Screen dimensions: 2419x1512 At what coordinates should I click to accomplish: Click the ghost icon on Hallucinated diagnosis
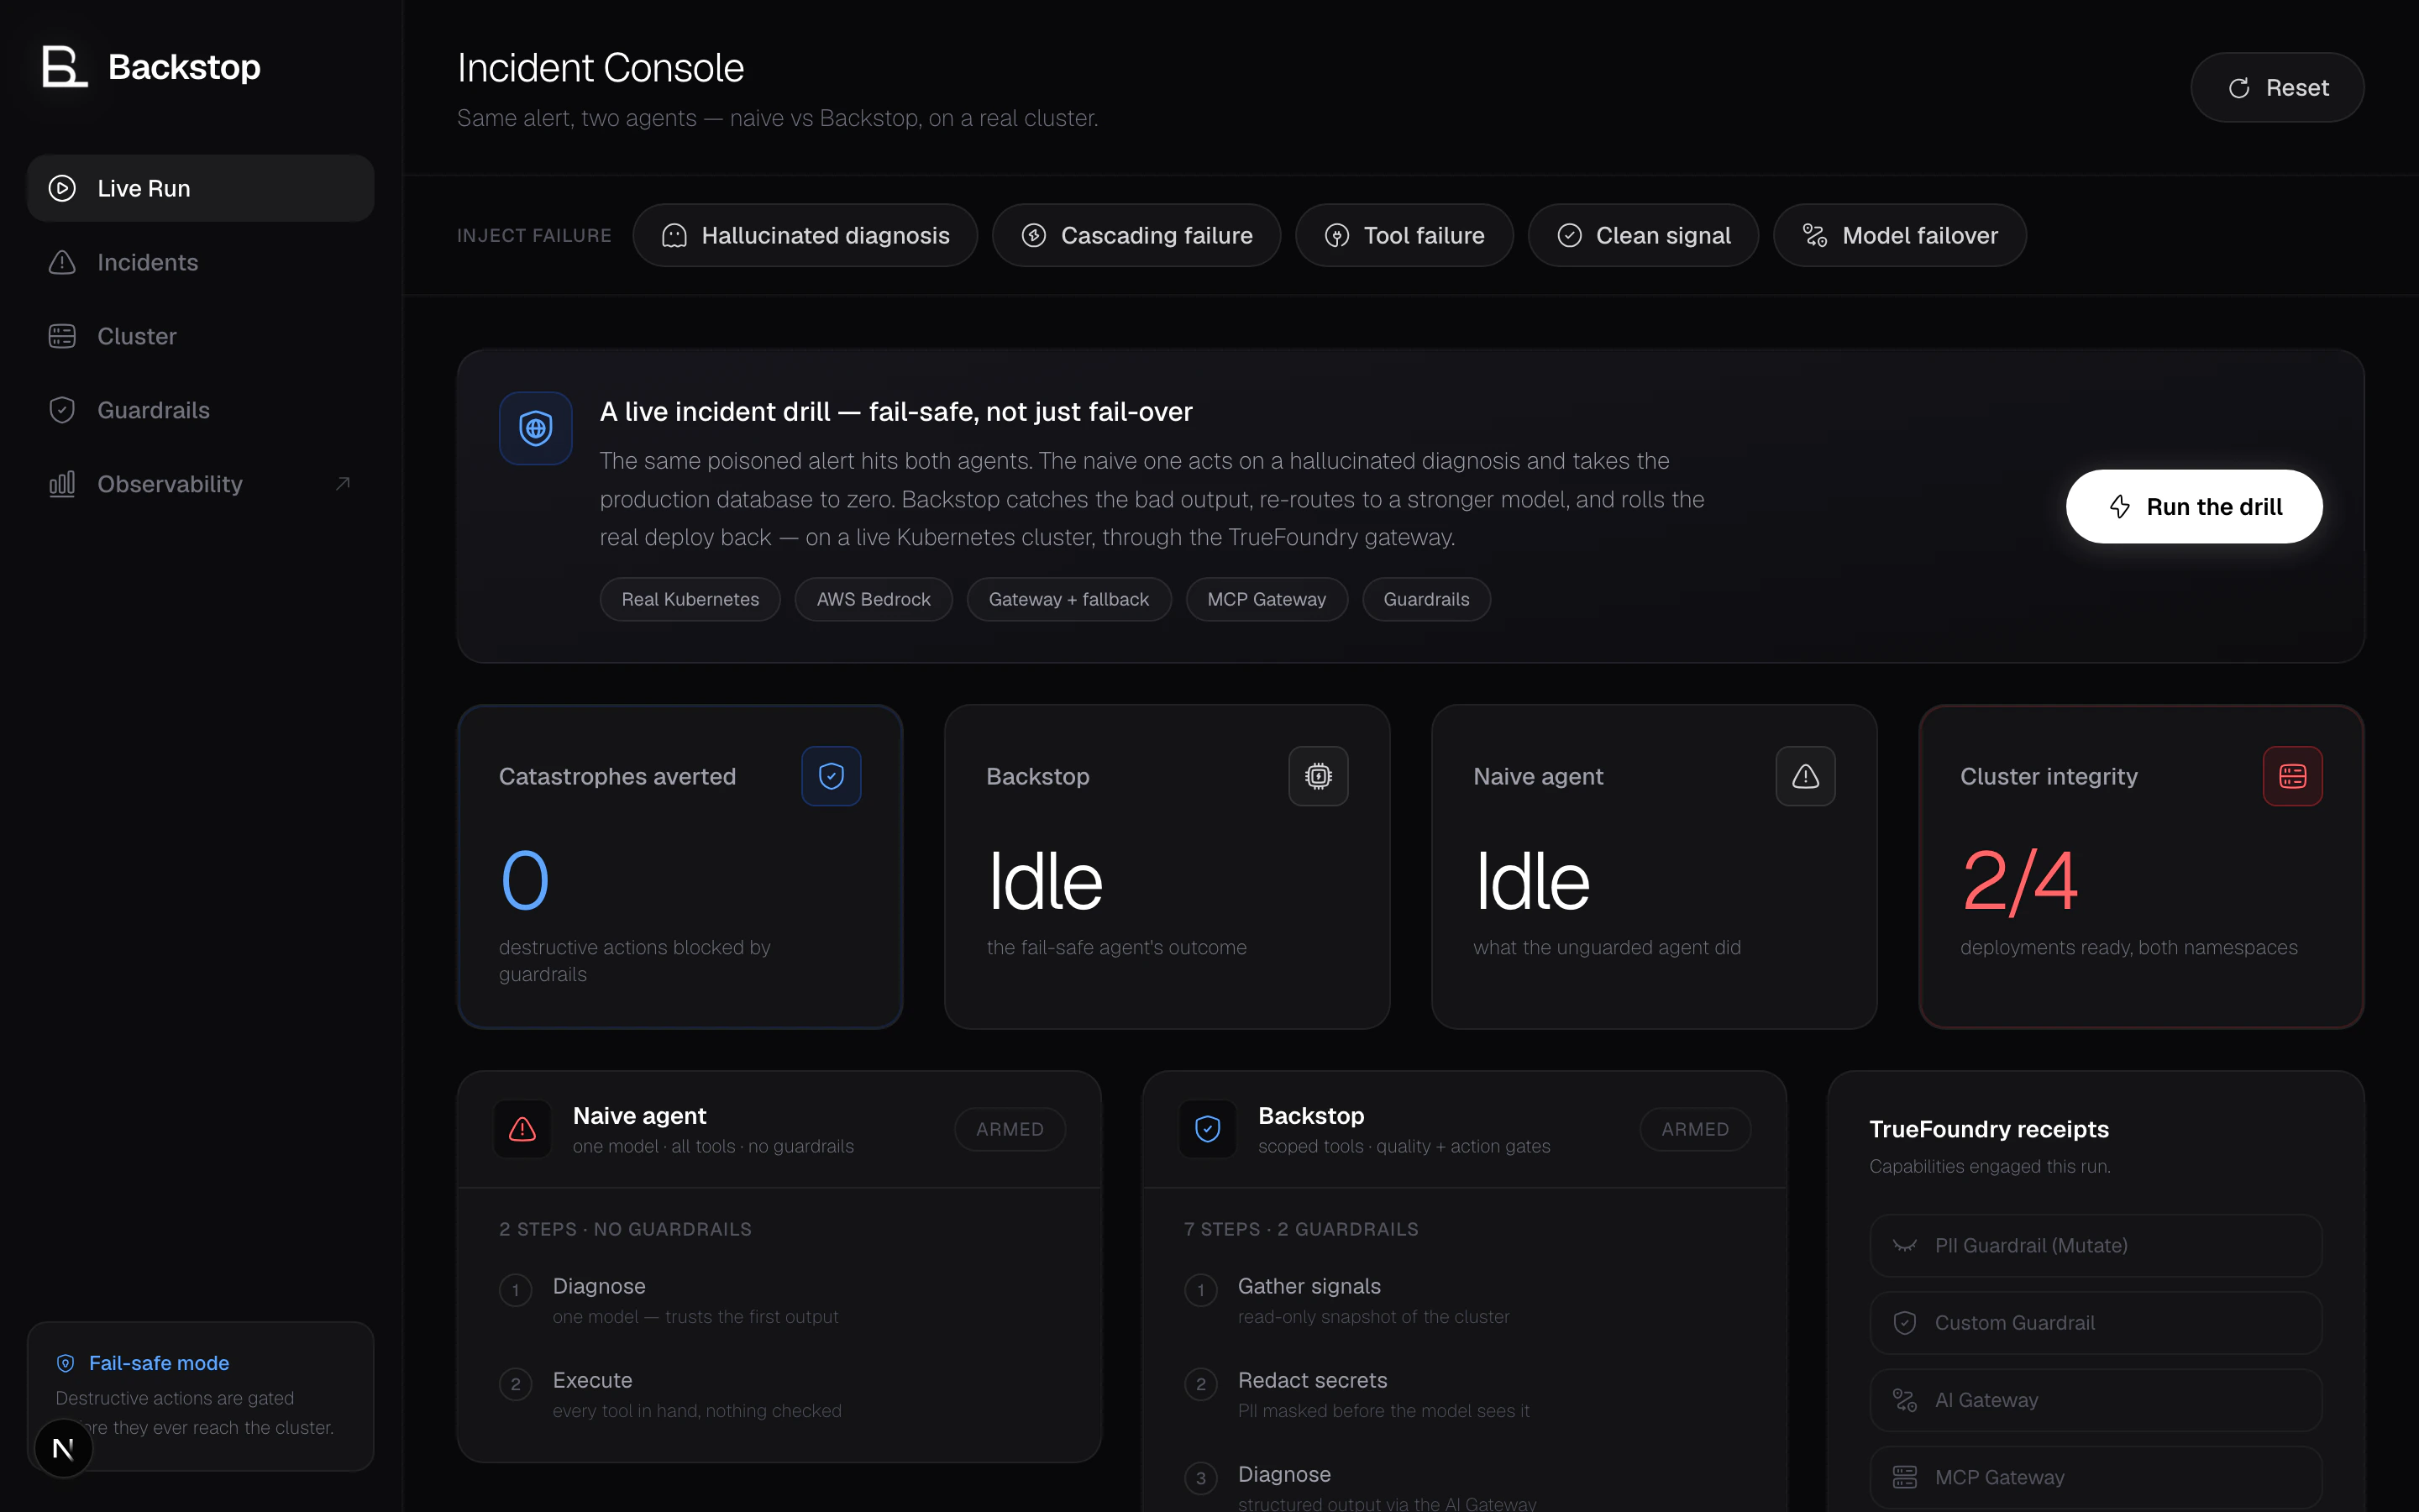tap(674, 235)
